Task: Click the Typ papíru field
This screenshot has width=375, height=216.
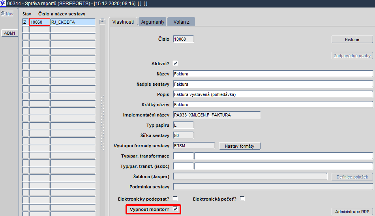Action: point(184,125)
